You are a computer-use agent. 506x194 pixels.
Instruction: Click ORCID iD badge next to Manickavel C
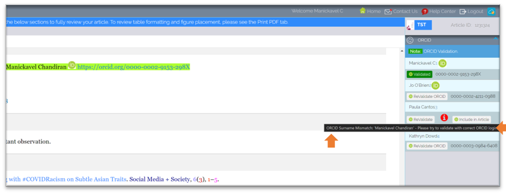click(x=442, y=63)
